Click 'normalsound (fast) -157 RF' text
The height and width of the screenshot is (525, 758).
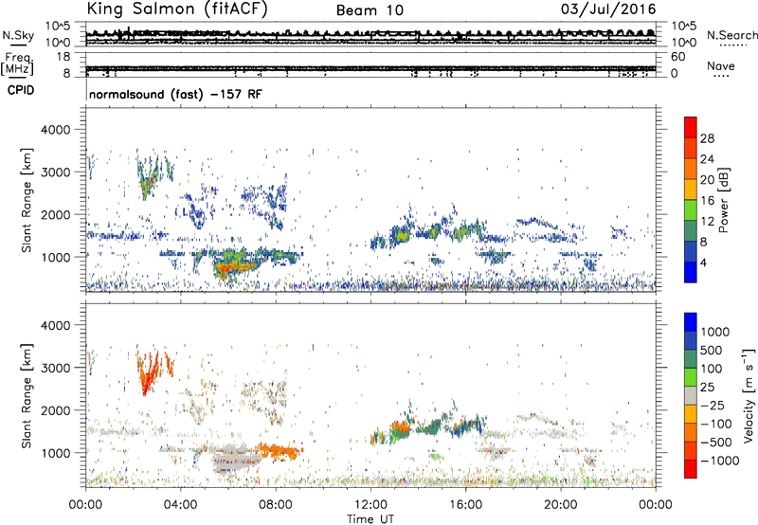(x=175, y=94)
